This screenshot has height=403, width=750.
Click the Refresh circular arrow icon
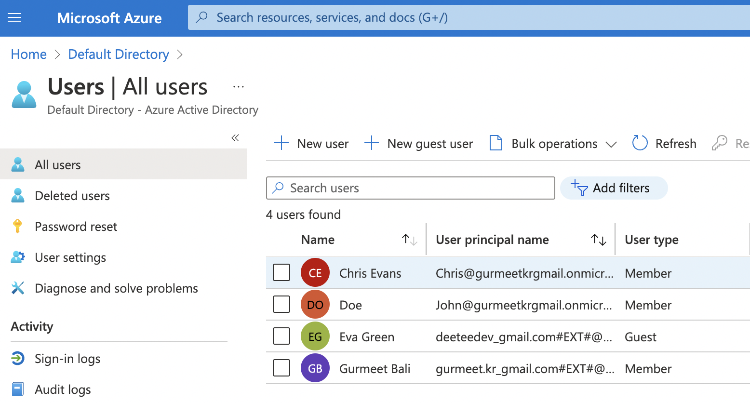pyautogui.click(x=640, y=143)
